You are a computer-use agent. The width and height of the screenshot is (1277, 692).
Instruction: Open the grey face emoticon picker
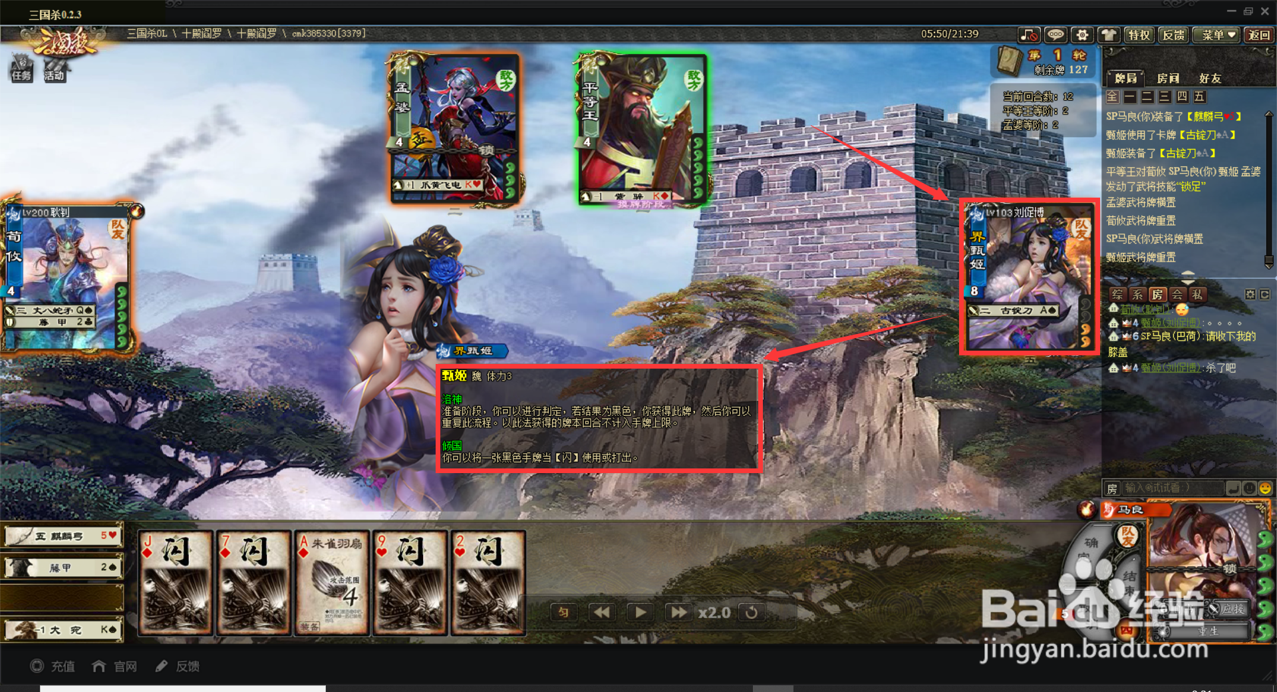(x=1249, y=488)
